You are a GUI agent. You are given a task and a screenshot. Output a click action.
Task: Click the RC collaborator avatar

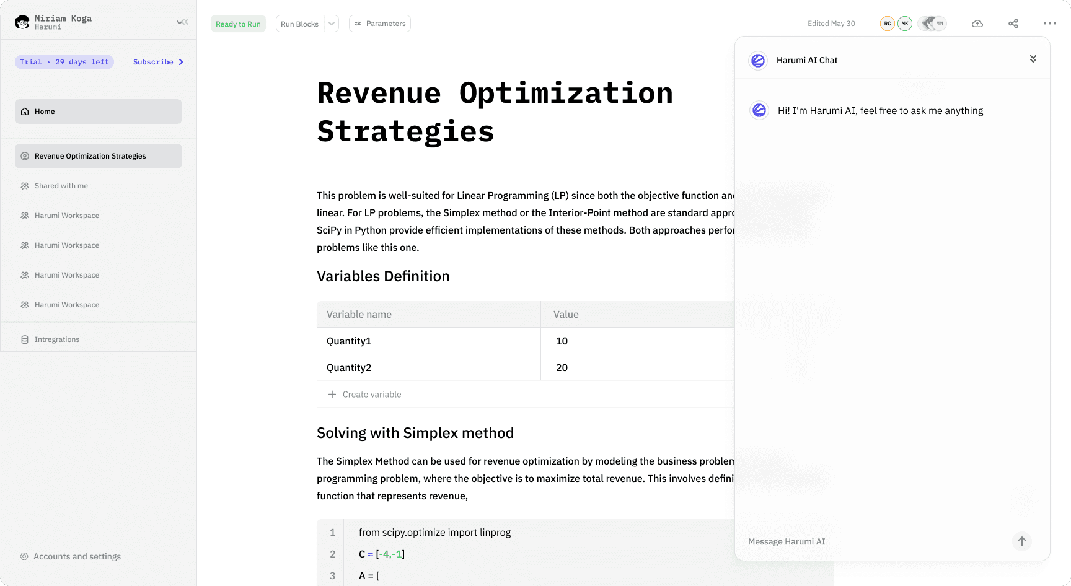pos(888,24)
